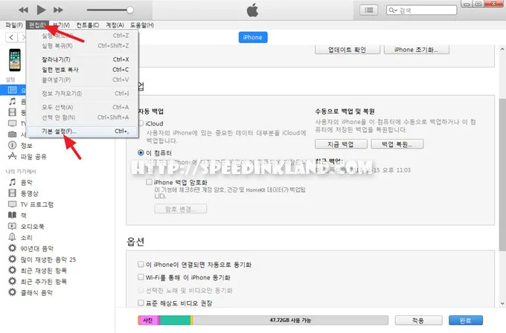Screen dimensions: 506x333
Task: Select the 이 컴퓨터 radio button
Action: (x=141, y=152)
